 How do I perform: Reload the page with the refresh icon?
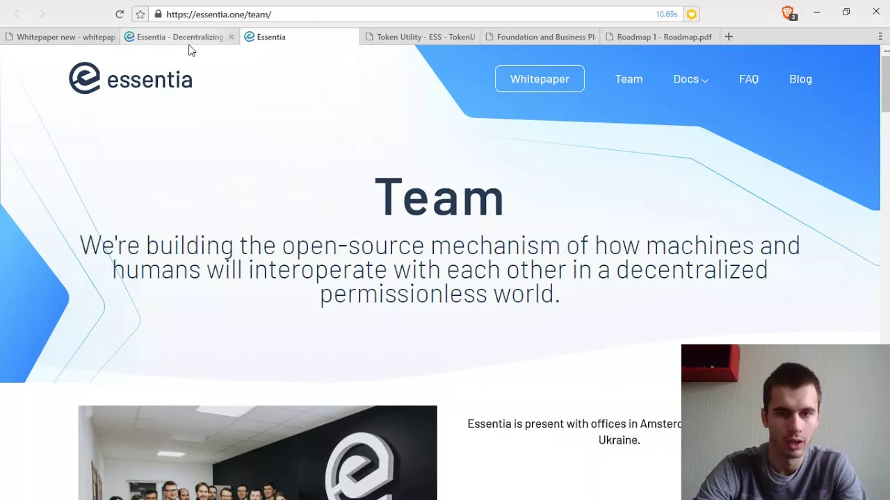click(x=120, y=14)
